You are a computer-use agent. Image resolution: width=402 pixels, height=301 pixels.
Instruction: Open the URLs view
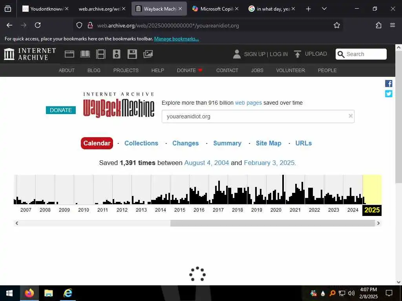[303, 143]
